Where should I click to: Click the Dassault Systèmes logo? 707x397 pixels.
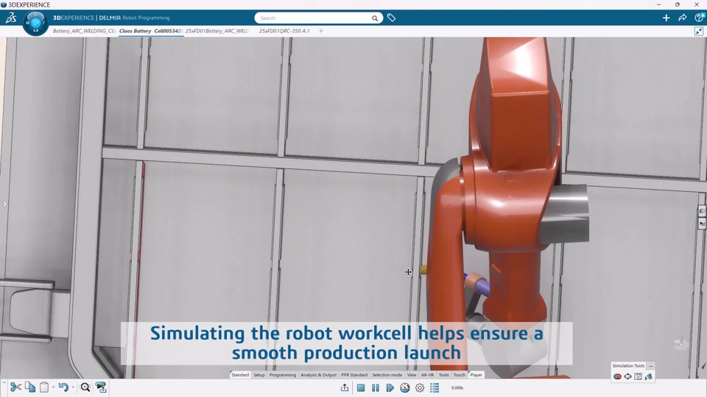click(11, 18)
